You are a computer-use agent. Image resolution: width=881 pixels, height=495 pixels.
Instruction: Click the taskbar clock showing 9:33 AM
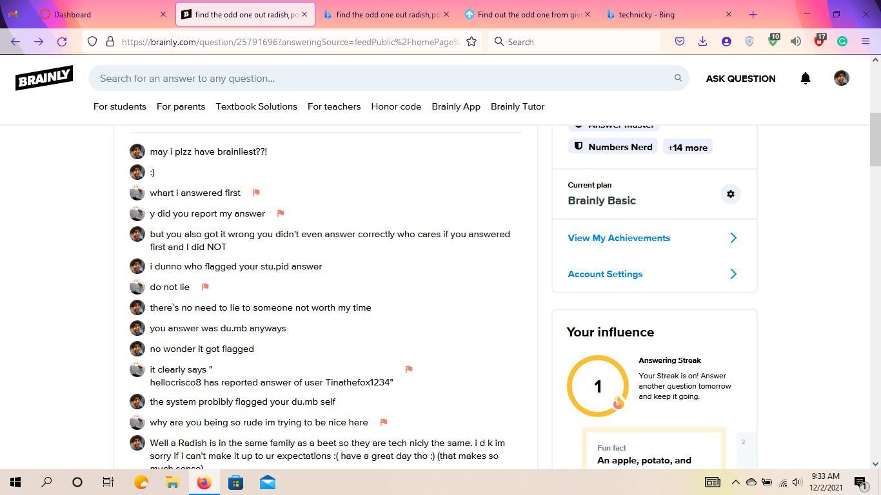pos(827,482)
